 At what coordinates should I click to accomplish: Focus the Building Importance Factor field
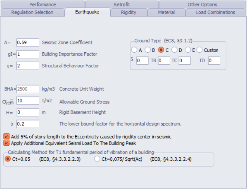coord(27,54)
